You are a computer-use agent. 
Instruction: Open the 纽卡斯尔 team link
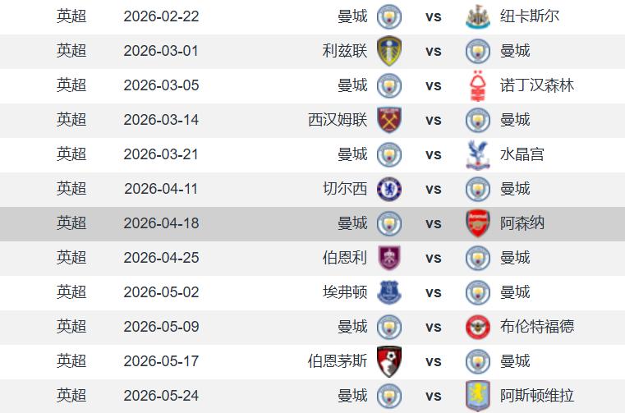530,16
